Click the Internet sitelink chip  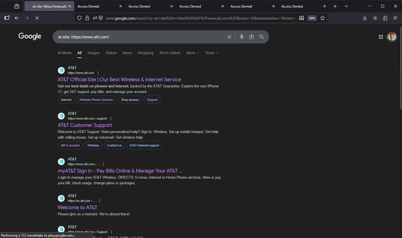[x=66, y=100]
